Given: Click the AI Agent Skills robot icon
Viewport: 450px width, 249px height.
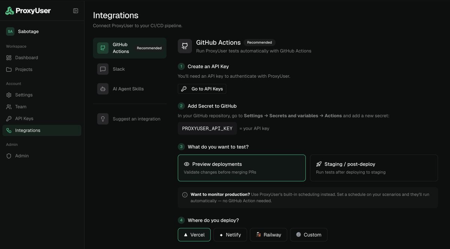Looking at the screenshot, I should click(x=103, y=89).
